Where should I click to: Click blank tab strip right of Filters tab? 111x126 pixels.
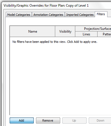109,14
